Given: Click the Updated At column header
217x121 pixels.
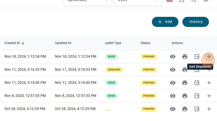Looking at the screenshot, I should click(63, 43).
